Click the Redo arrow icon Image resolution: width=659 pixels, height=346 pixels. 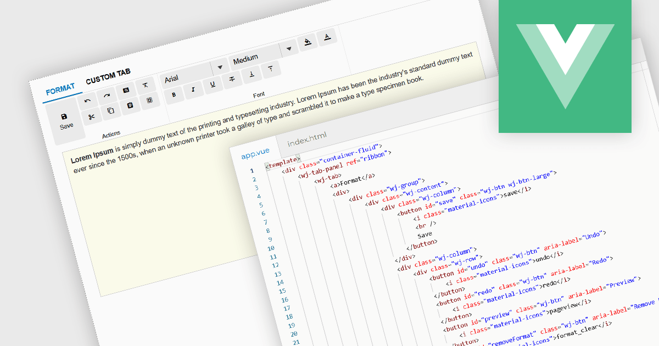107,96
